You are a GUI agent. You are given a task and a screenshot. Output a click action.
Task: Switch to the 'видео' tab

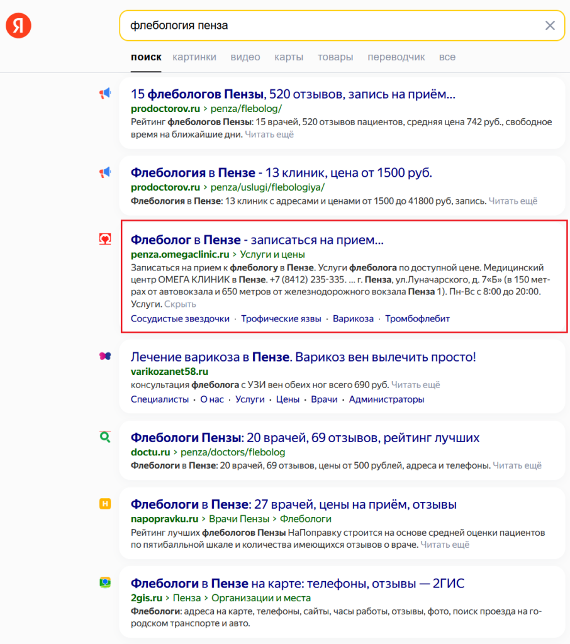245,57
